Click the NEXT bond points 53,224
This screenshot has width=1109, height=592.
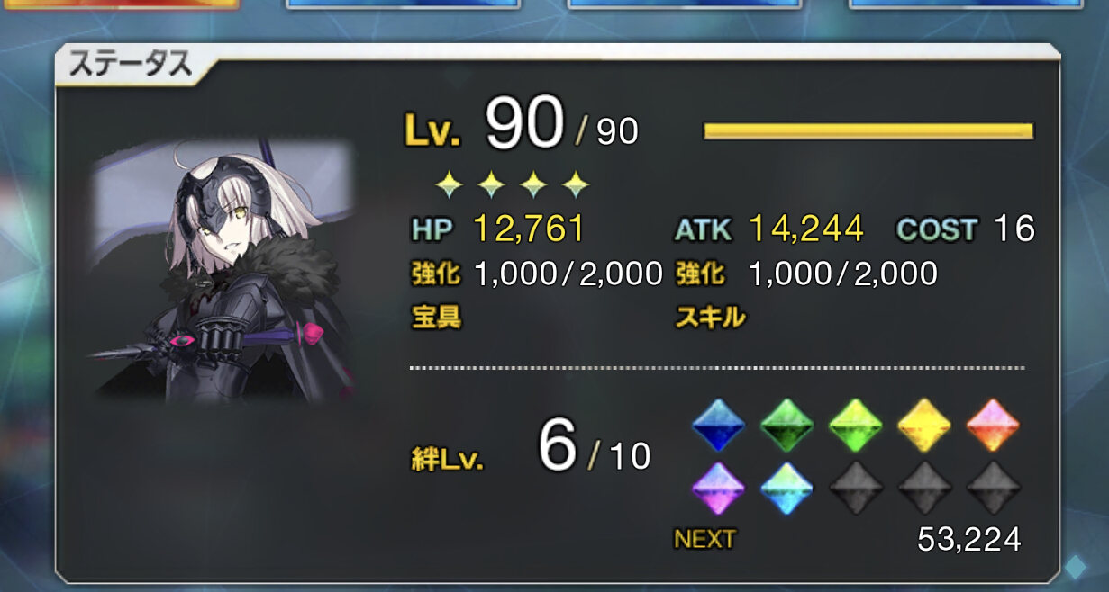[969, 539]
